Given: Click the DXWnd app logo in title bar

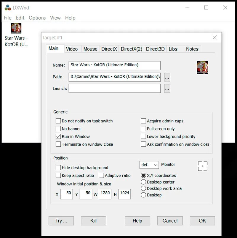Looking at the screenshot, I should (8, 8).
